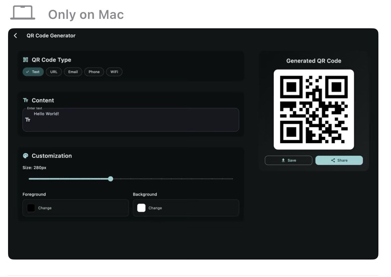Select the URL type chip
This screenshot has height=277, width=391.
54,72
